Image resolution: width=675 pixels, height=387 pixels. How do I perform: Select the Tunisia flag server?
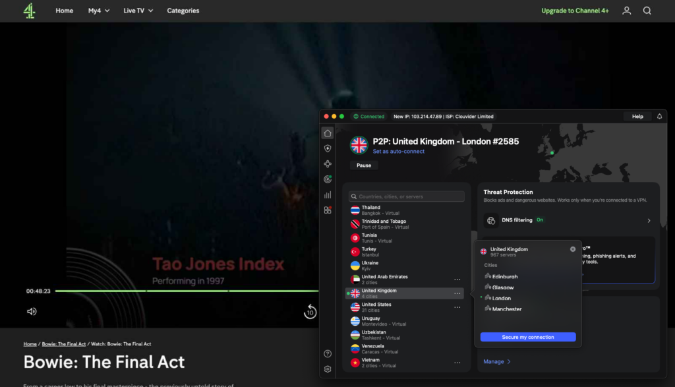pyautogui.click(x=355, y=238)
